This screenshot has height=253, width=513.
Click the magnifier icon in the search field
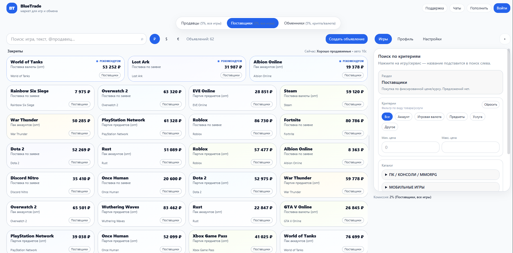[142, 39]
